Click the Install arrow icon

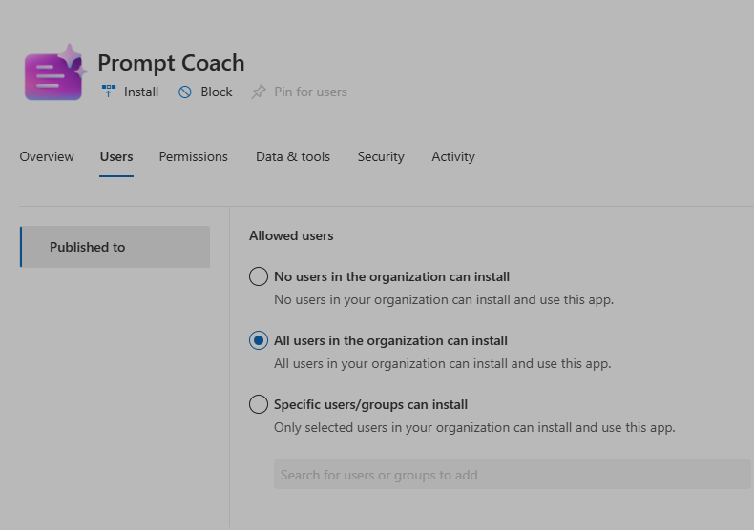pyautogui.click(x=109, y=92)
